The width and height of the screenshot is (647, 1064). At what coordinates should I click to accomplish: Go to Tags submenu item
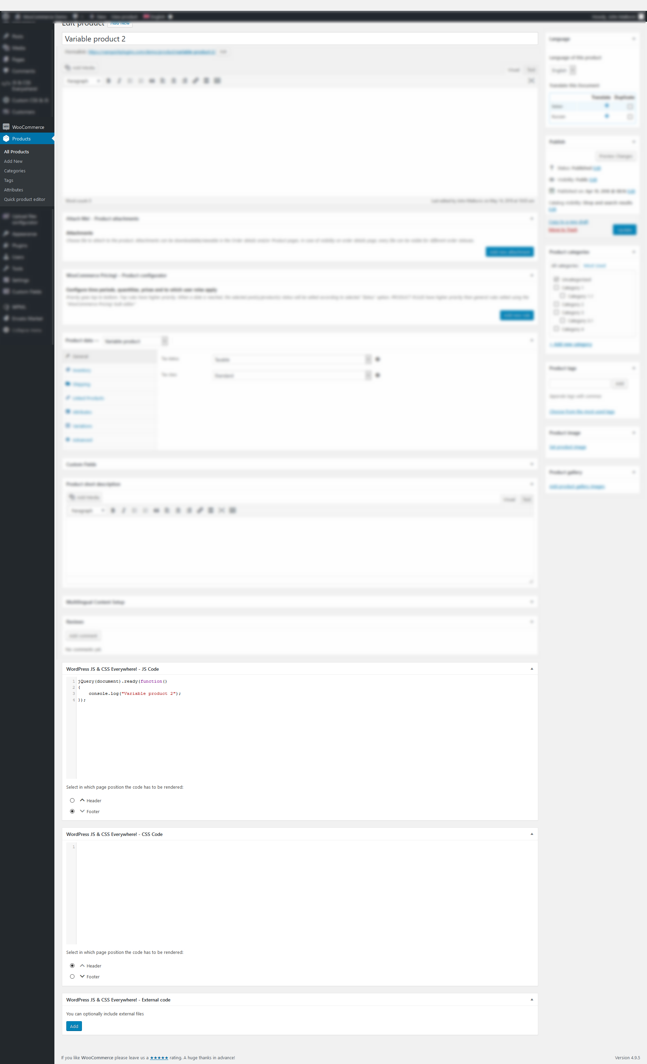[8, 180]
